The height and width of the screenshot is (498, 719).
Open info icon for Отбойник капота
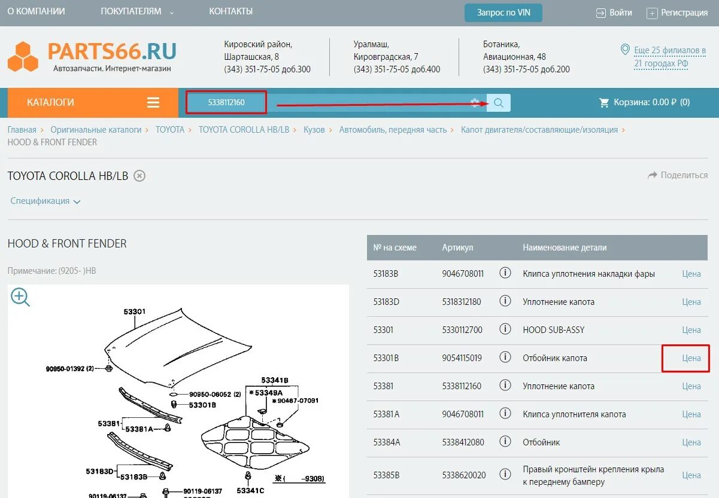(x=505, y=358)
